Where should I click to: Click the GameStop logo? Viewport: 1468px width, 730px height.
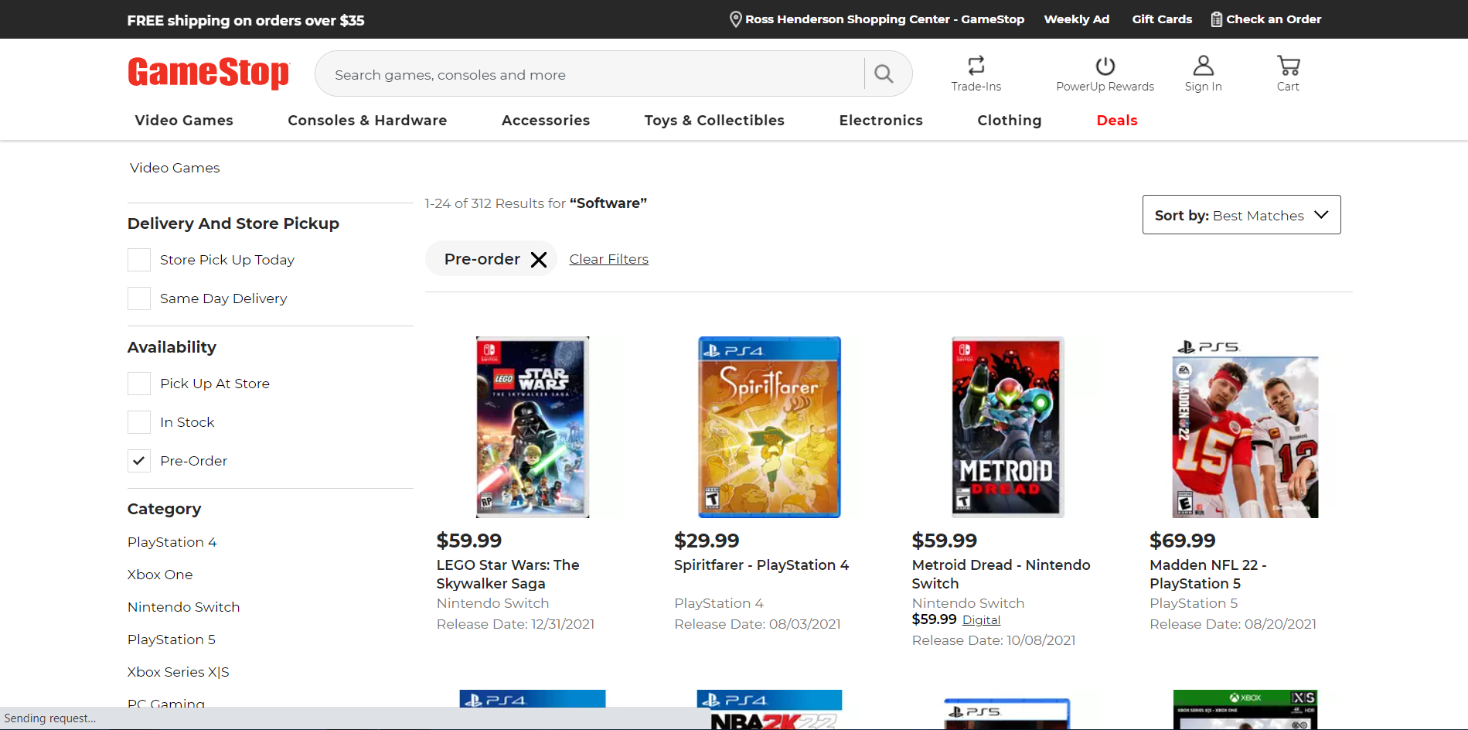208,73
